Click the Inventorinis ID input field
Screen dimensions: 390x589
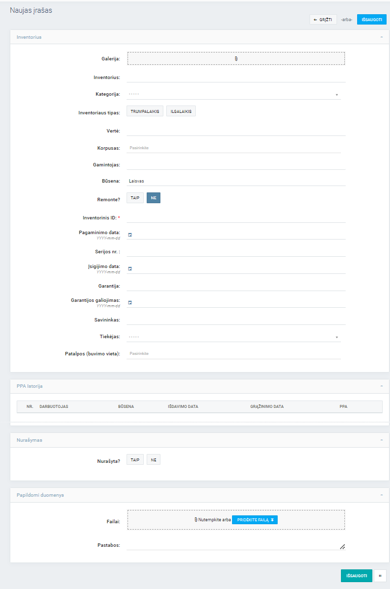point(236,217)
